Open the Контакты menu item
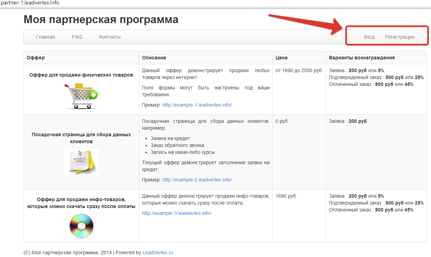The image size is (431, 257). (x=110, y=37)
